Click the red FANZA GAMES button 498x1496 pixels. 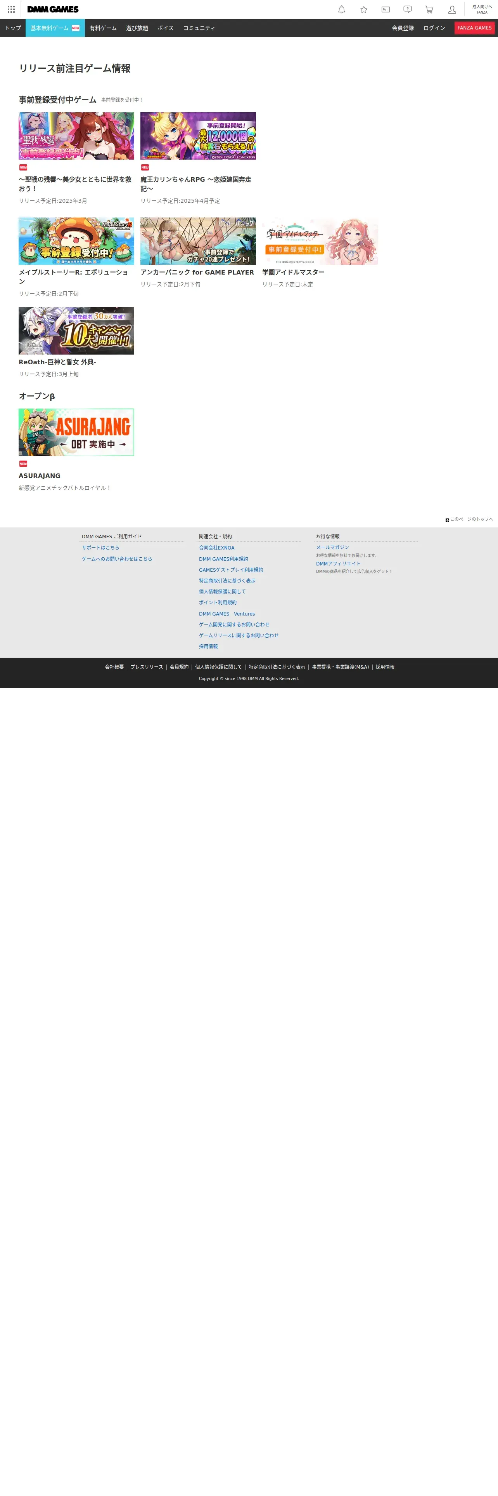click(474, 28)
